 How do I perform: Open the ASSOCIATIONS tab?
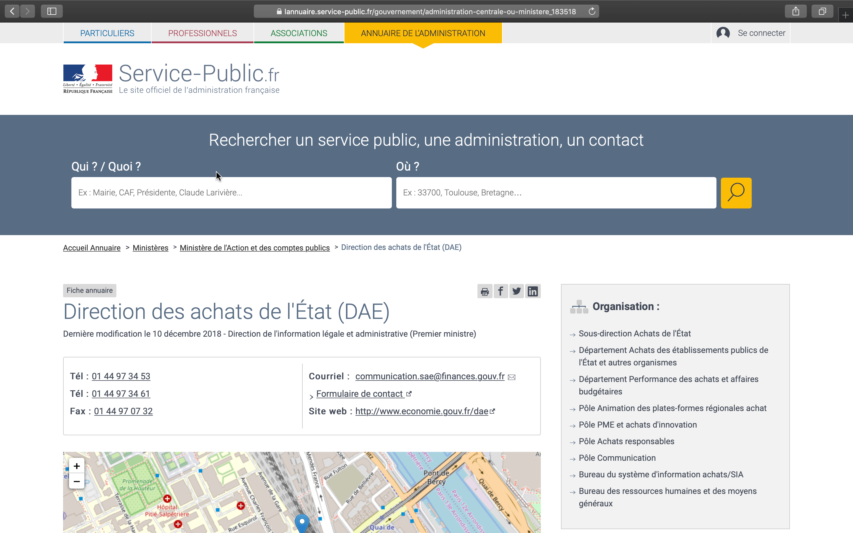click(x=299, y=33)
